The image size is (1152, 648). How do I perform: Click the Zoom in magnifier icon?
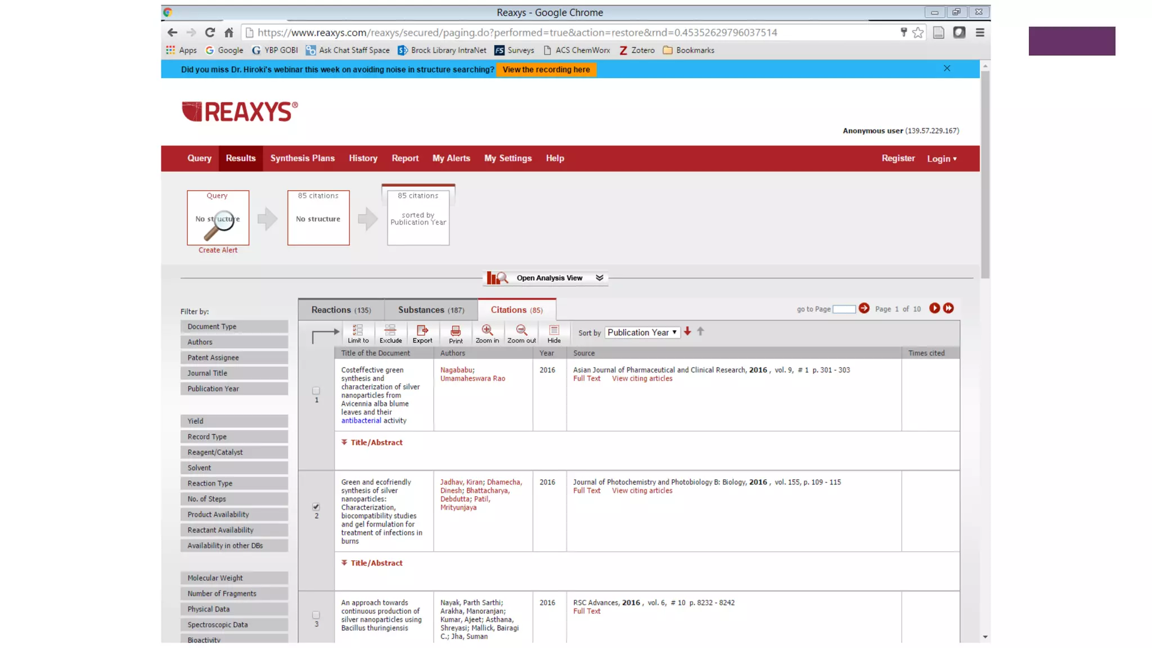point(487,333)
